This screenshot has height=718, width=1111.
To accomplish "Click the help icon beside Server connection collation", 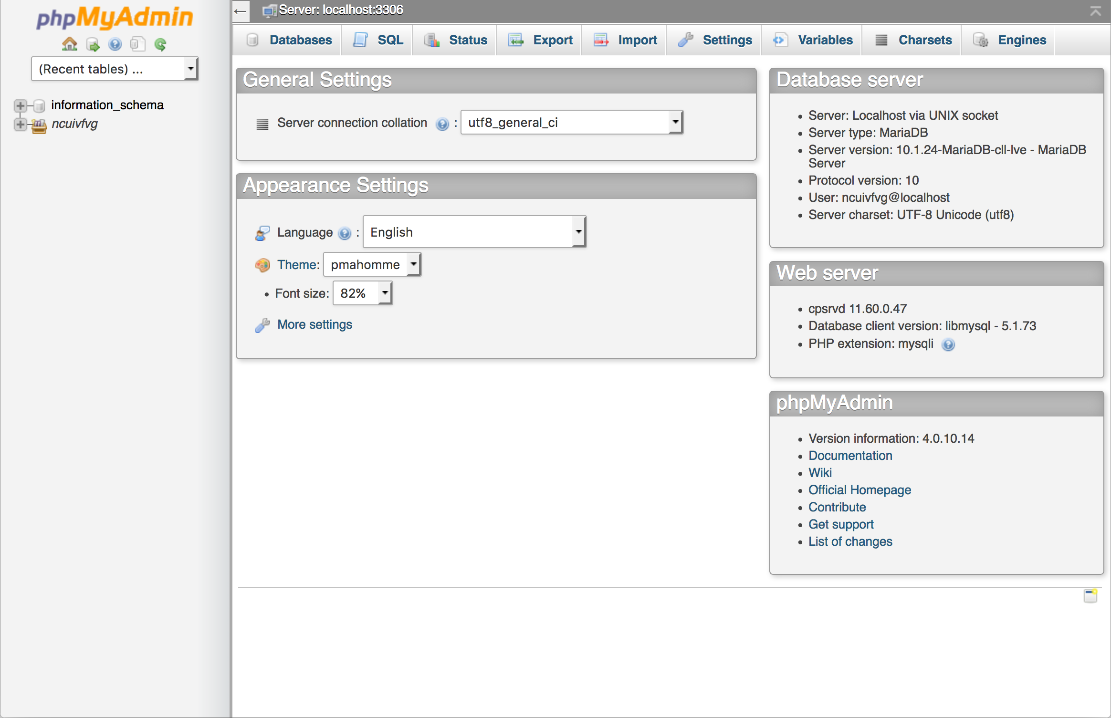I will coord(442,124).
